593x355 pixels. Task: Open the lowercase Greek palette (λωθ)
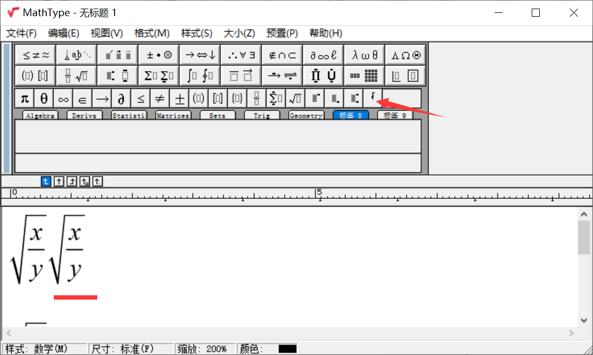[365, 55]
